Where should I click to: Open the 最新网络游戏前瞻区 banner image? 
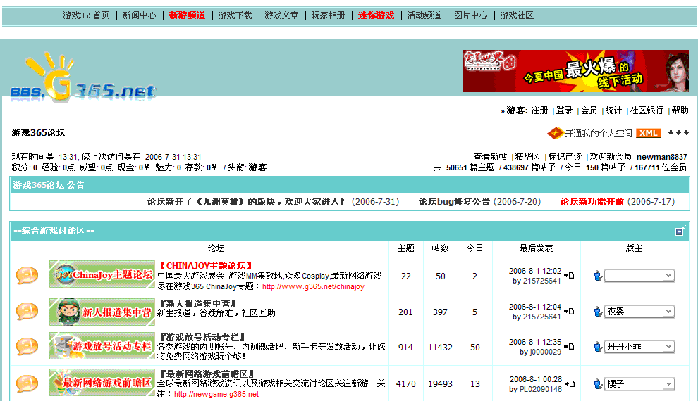coord(102,382)
